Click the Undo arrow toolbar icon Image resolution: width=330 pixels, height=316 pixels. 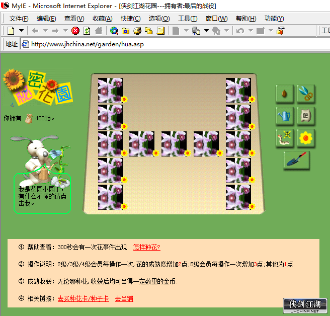pyautogui.click(x=240, y=31)
